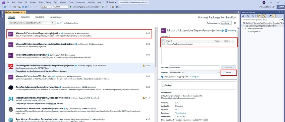
Task: Open the Build menu
Action: pyautogui.click(x=41, y=2)
